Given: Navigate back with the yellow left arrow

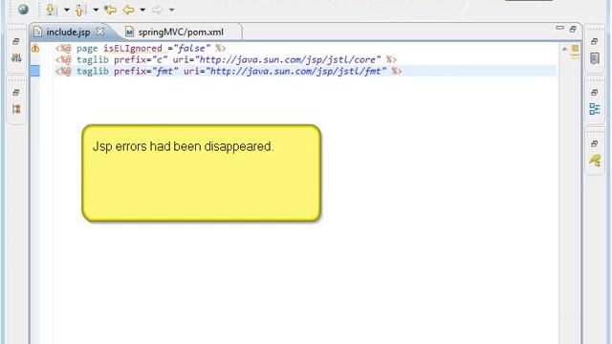Looking at the screenshot, I should click(x=128, y=10).
